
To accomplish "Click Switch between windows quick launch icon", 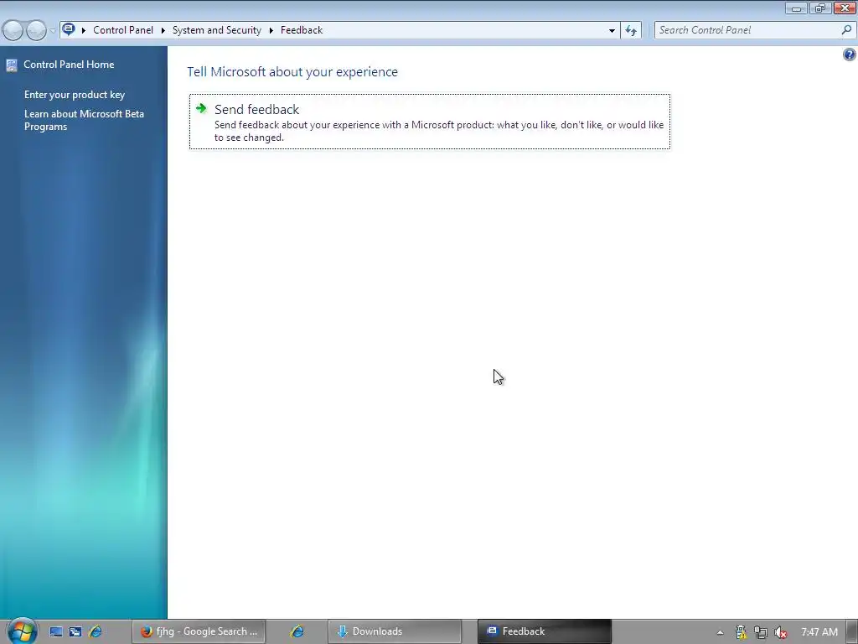I will click(75, 631).
